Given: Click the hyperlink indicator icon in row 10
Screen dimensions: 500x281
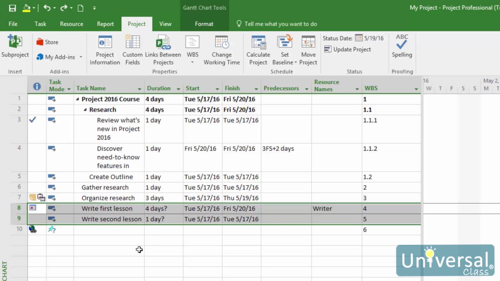Looking at the screenshot, I should (33, 229).
